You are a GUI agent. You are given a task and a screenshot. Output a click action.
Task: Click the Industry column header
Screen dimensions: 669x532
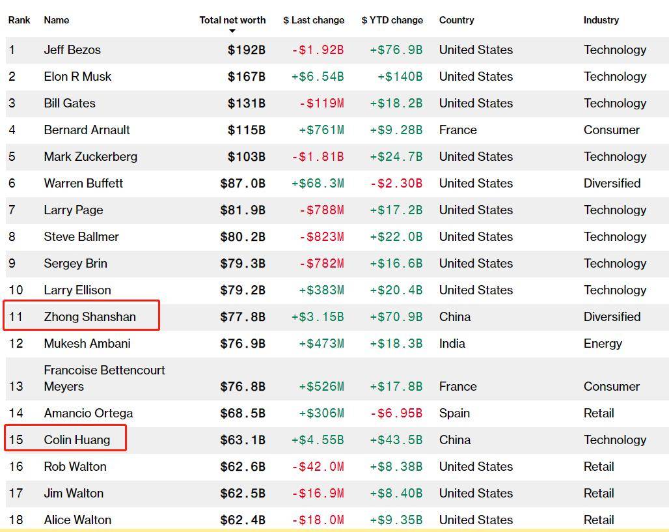pyautogui.click(x=601, y=20)
